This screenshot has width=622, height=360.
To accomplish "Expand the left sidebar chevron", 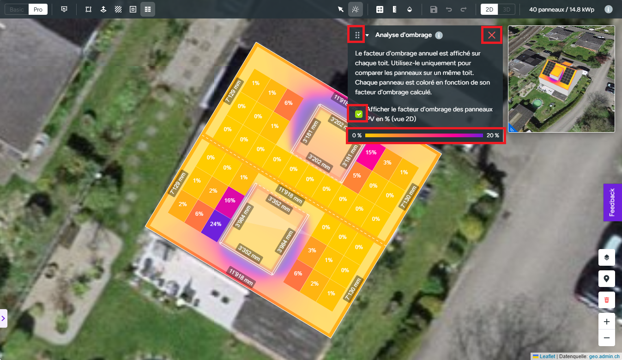I will [3, 318].
